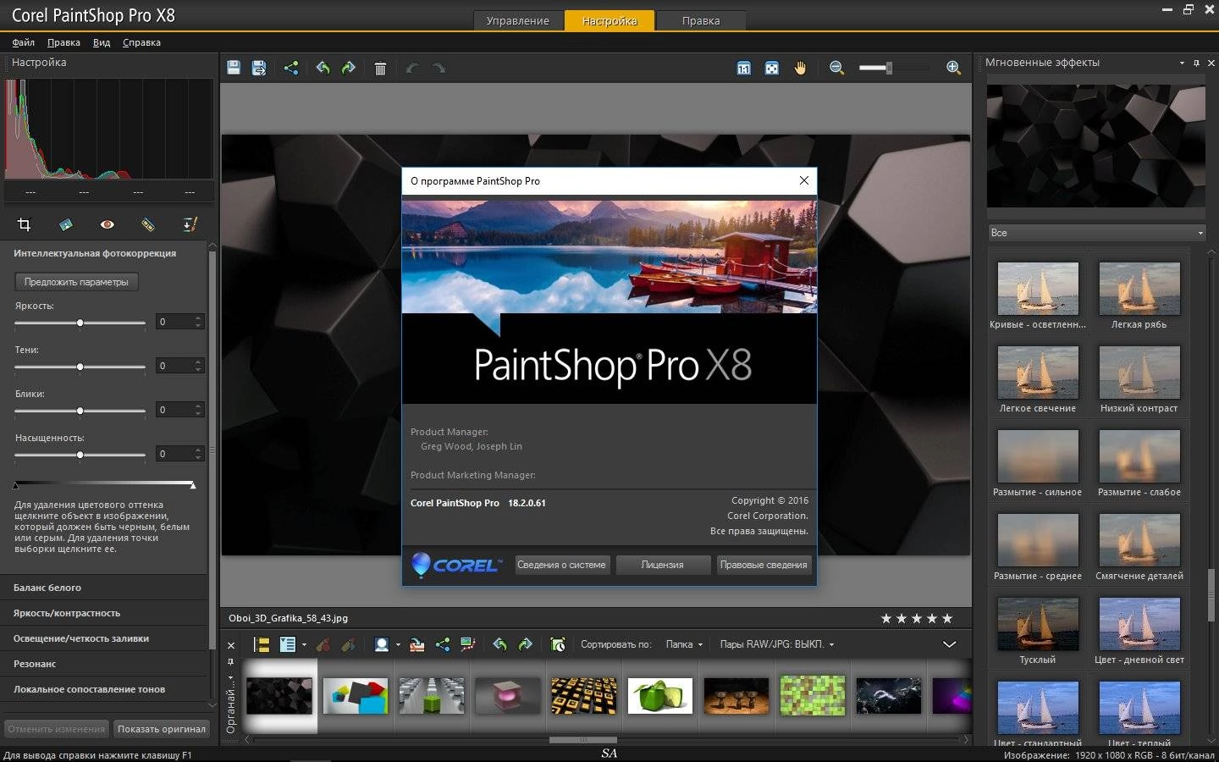The width and height of the screenshot is (1219, 762).
Task: Expand the 'Баланс белого' section
Action: click(x=103, y=588)
